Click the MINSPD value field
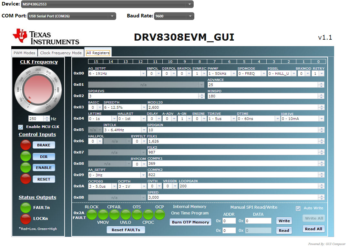 click(263, 96)
